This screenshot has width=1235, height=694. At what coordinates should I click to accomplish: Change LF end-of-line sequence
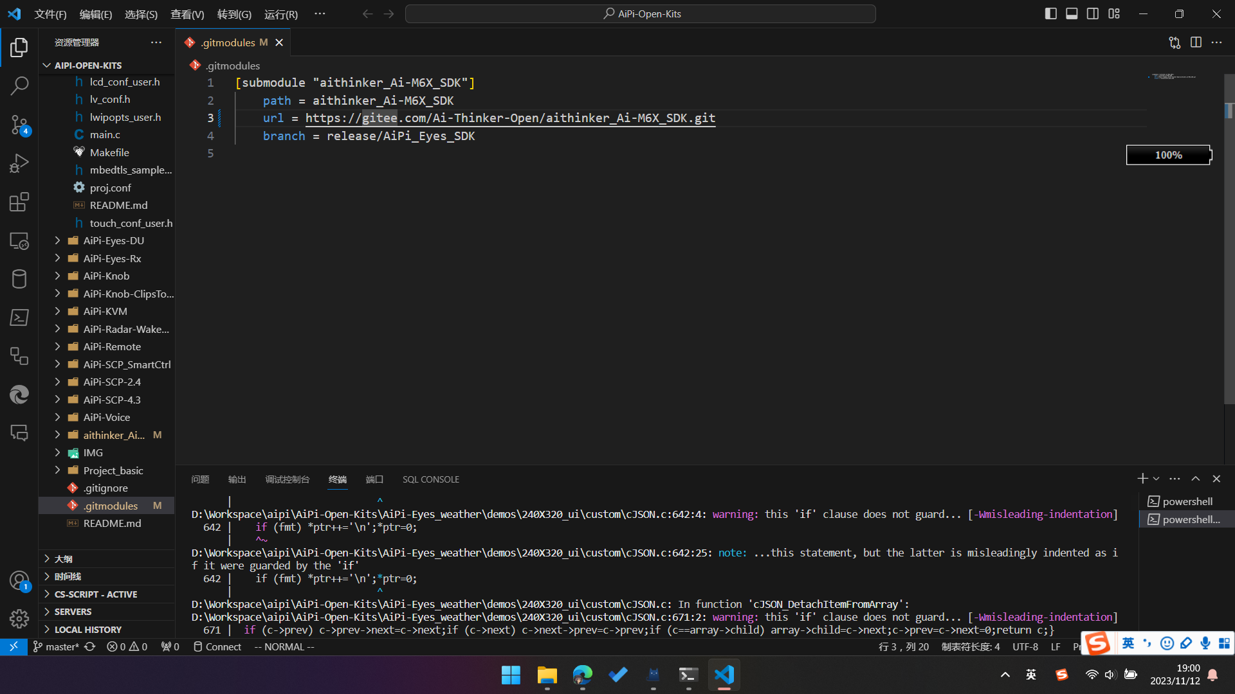pyautogui.click(x=1056, y=646)
